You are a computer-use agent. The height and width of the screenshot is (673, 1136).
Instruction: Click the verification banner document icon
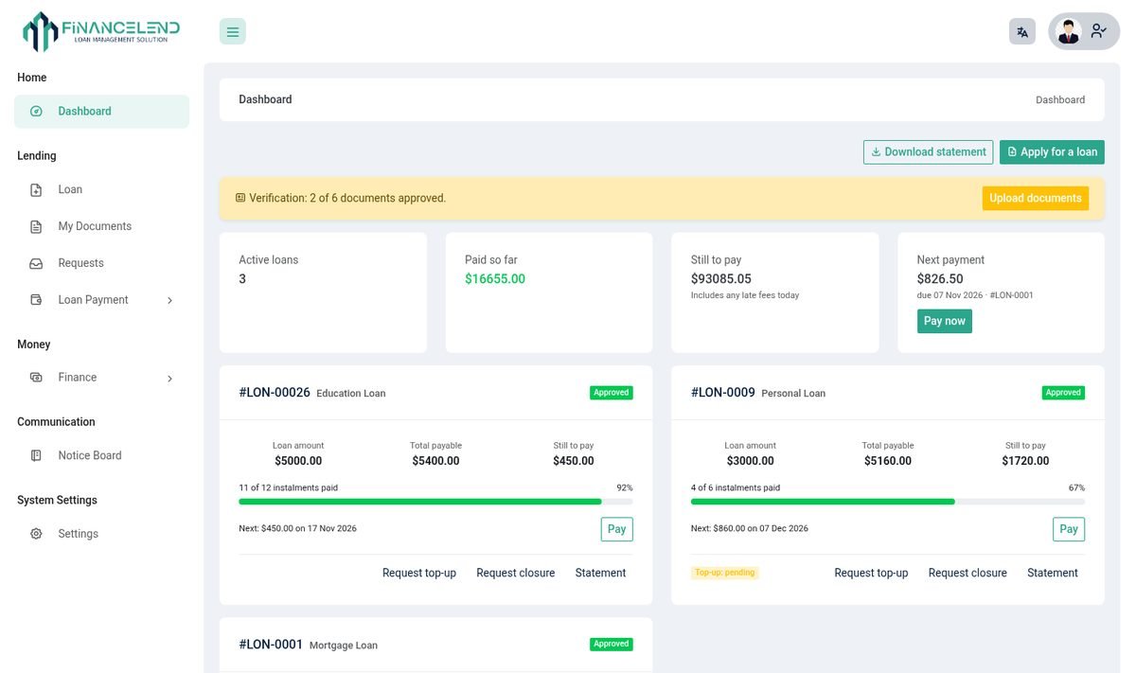pyautogui.click(x=240, y=198)
